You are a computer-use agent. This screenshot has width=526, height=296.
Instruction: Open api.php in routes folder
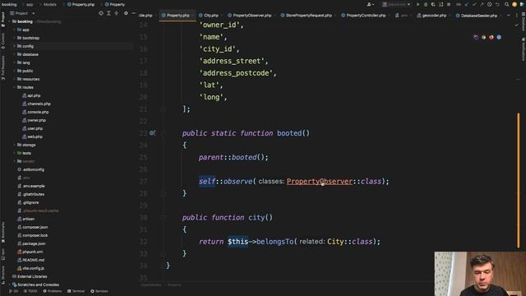tap(31, 95)
